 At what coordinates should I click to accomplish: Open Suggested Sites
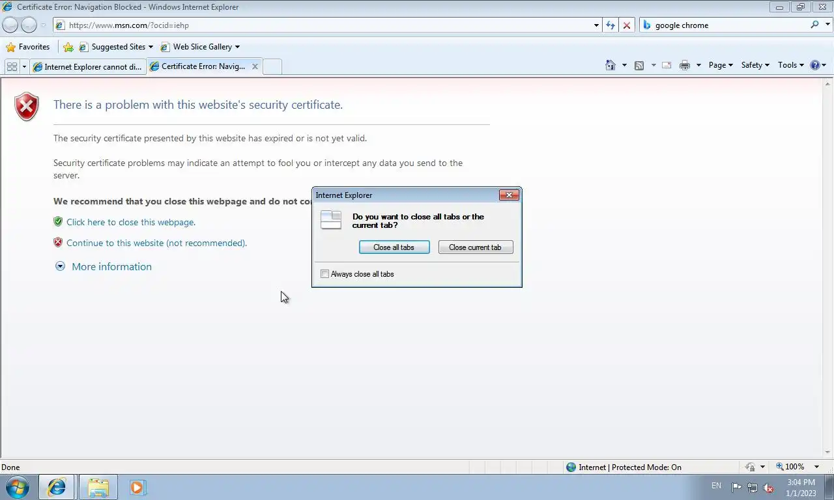(116, 47)
